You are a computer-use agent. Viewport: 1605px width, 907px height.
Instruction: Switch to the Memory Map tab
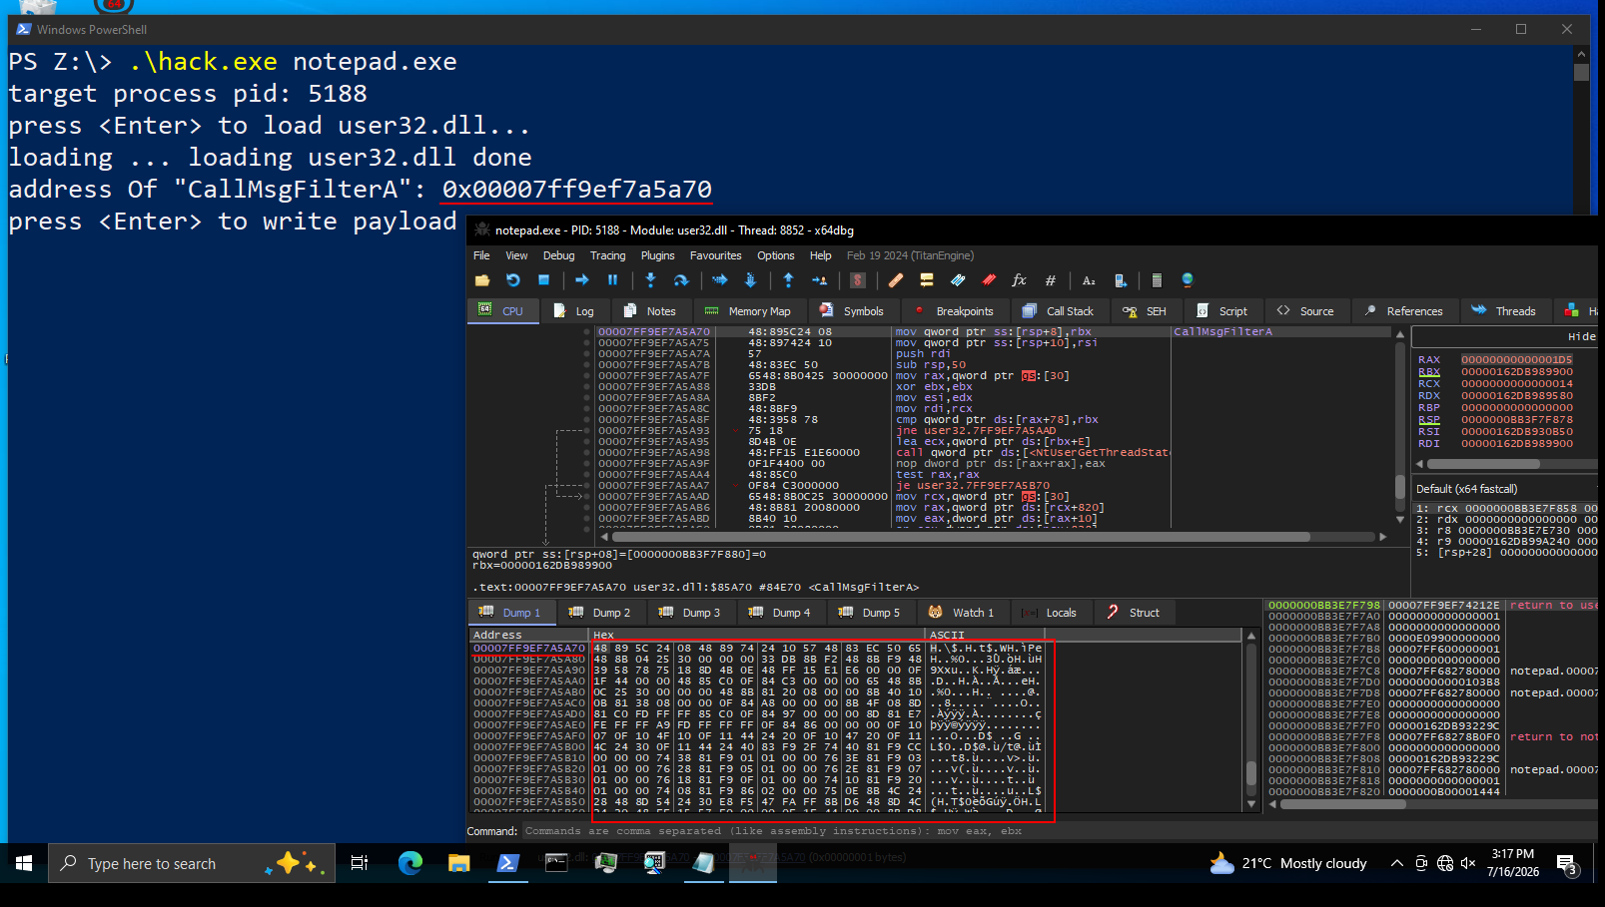[747, 311]
